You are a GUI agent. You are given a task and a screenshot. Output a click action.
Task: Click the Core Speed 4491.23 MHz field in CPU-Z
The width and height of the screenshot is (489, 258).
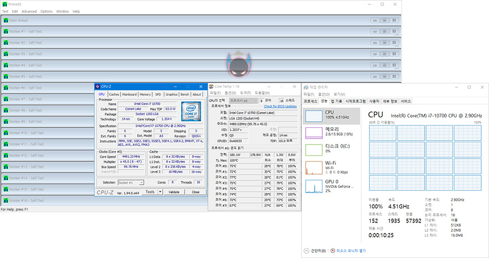click(x=131, y=157)
